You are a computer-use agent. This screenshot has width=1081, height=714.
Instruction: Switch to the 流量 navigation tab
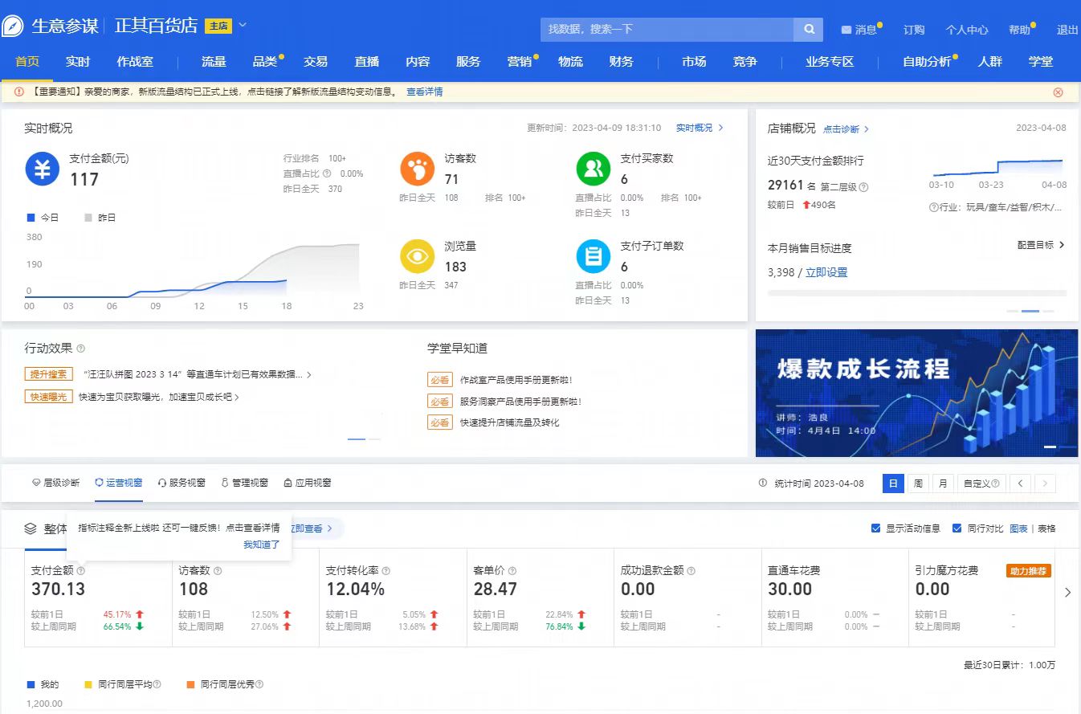(214, 61)
